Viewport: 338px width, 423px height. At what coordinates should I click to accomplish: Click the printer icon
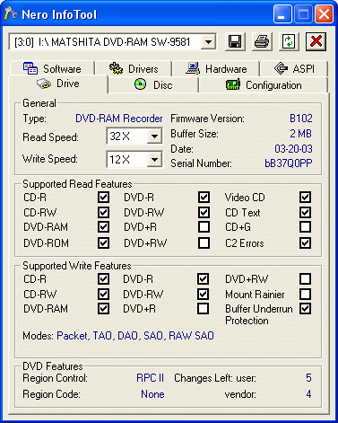point(262,41)
